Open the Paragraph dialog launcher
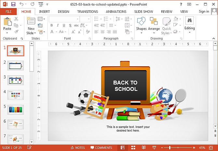Viewport: 218px width, 151px height. click(x=132, y=39)
